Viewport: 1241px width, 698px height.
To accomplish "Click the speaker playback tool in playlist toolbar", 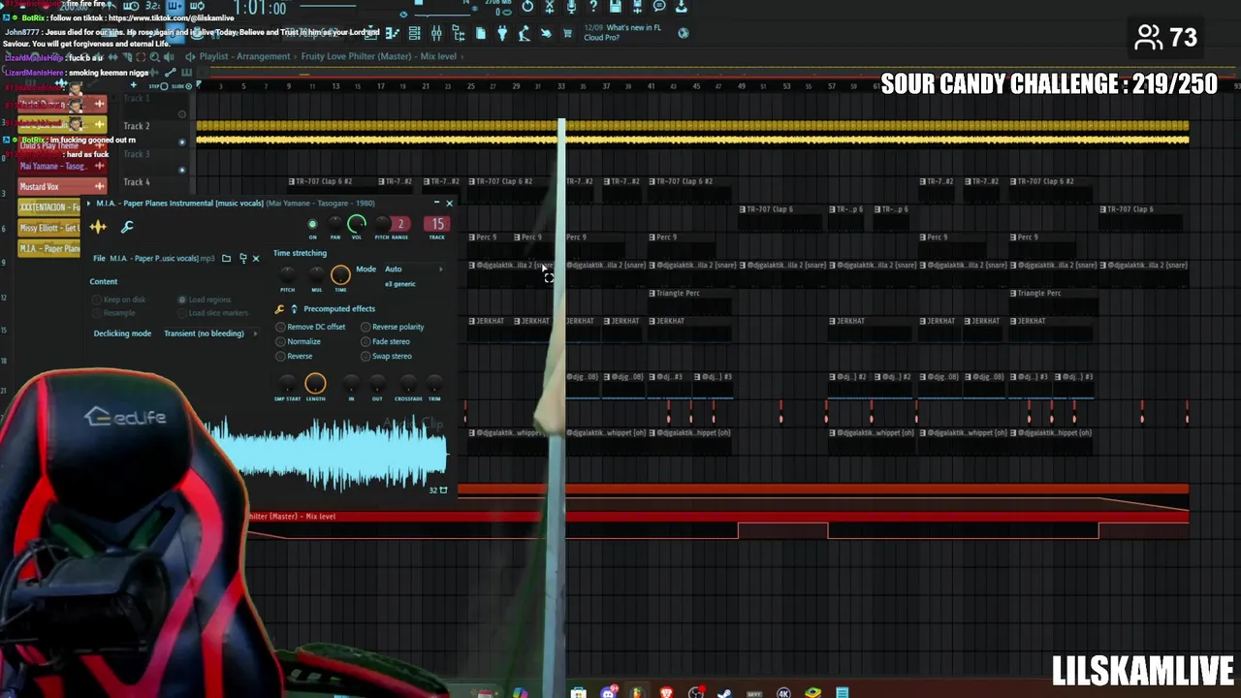I will [169, 57].
